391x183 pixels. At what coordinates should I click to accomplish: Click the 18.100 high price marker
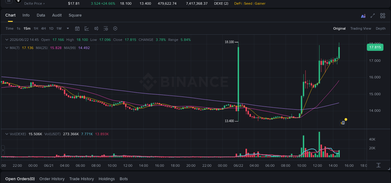point(229,42)
